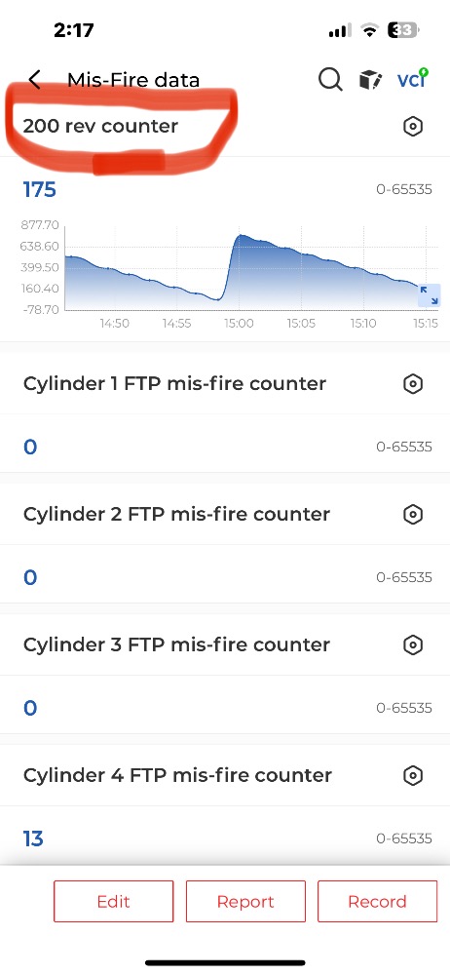
Task: Tap the Report button
Action: [x=245, y=901]
